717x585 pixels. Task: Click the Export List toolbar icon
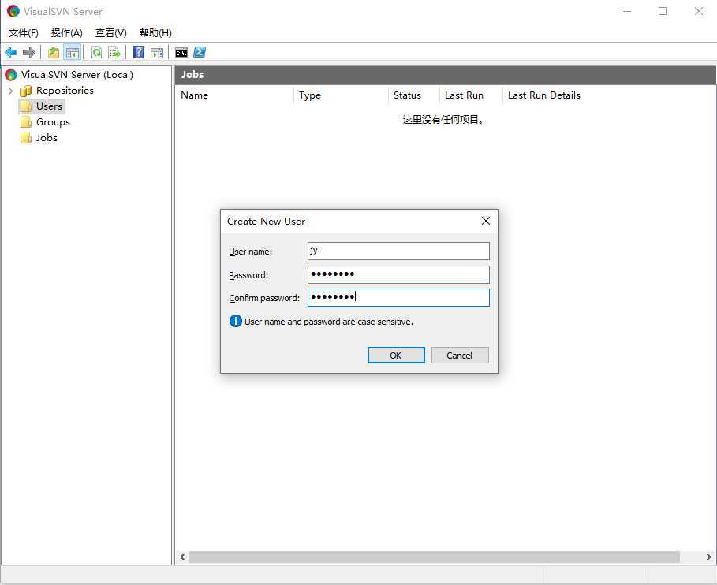[114, 53]
